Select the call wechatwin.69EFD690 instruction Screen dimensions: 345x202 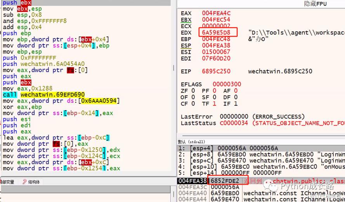pyautogui.click(x=44, y=95)
